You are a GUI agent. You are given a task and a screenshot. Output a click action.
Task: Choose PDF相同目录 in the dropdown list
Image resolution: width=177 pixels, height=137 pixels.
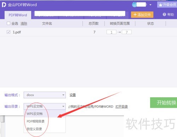click(45, 121)
